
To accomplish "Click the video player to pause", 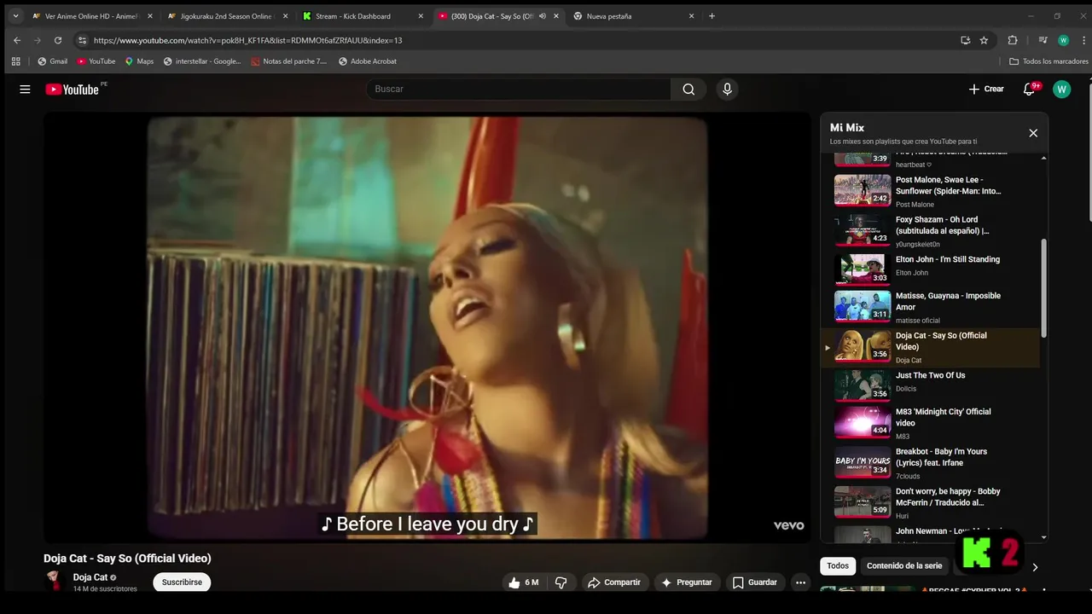I will [427, 328].
